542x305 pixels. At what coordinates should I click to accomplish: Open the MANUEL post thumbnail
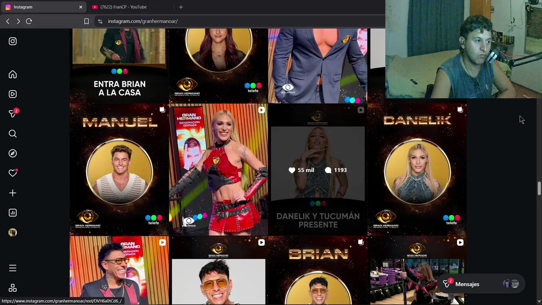click(x=119, y=169)
